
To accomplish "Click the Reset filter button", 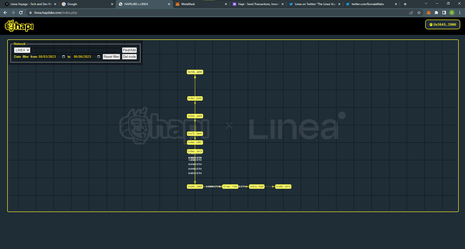I will click(x=112, y=56).
